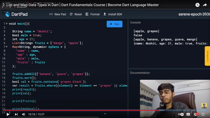Click the Documentation panel header
The image size is (210, 118).
(x=140, y=73)
